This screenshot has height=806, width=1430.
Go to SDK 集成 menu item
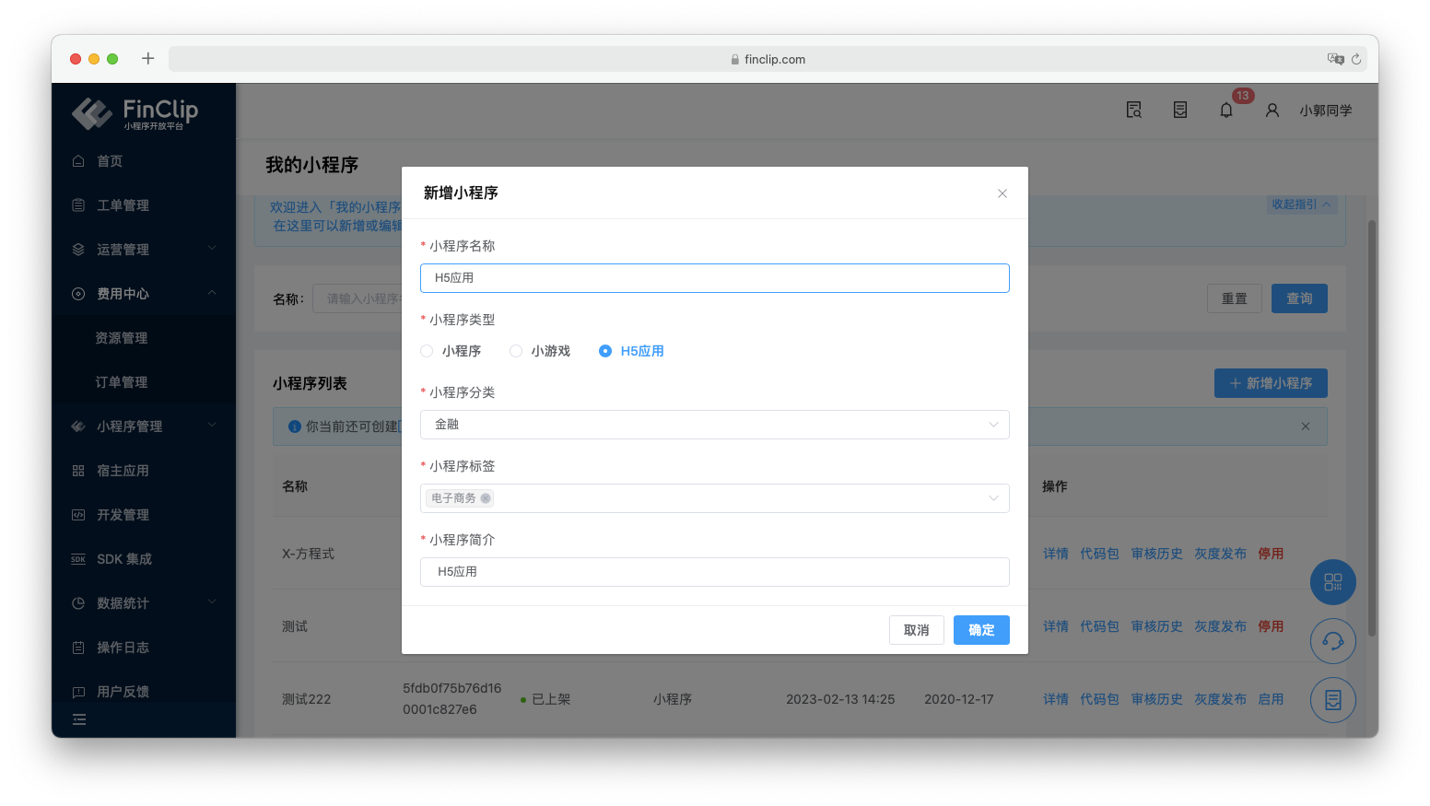tap(123, 559)
